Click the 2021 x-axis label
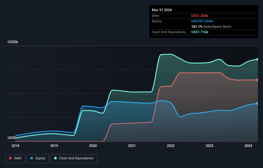This screenshot has width=263, height=168. click(132, 146)
